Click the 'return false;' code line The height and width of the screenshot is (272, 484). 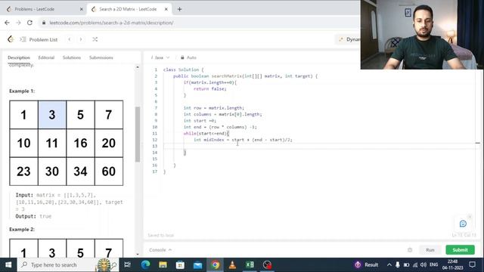[x=210, y=89]
